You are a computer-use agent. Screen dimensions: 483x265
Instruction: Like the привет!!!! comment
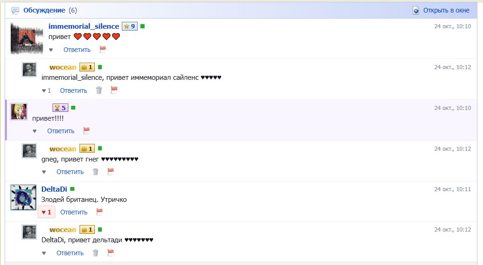[34, 131]
